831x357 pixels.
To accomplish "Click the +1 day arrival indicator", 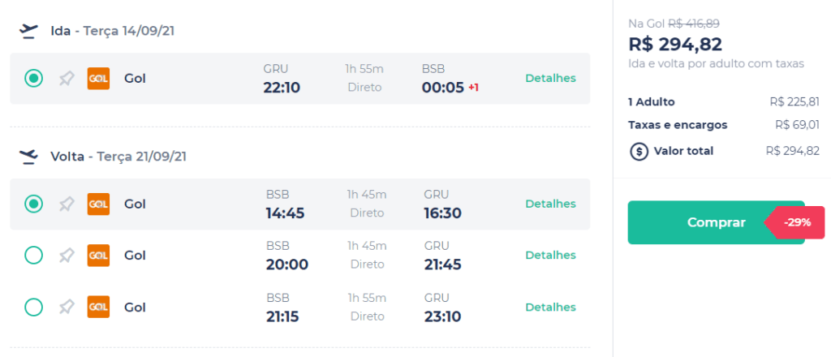I will coord(473,88).
